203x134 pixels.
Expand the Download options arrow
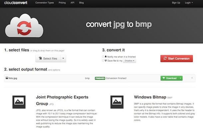pos(180,78)
